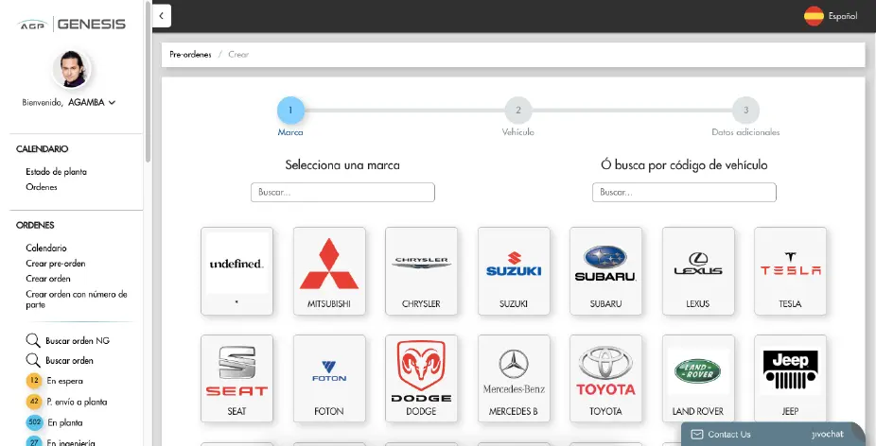Select step 2 Vehículo circle

[x=517, y=111]
